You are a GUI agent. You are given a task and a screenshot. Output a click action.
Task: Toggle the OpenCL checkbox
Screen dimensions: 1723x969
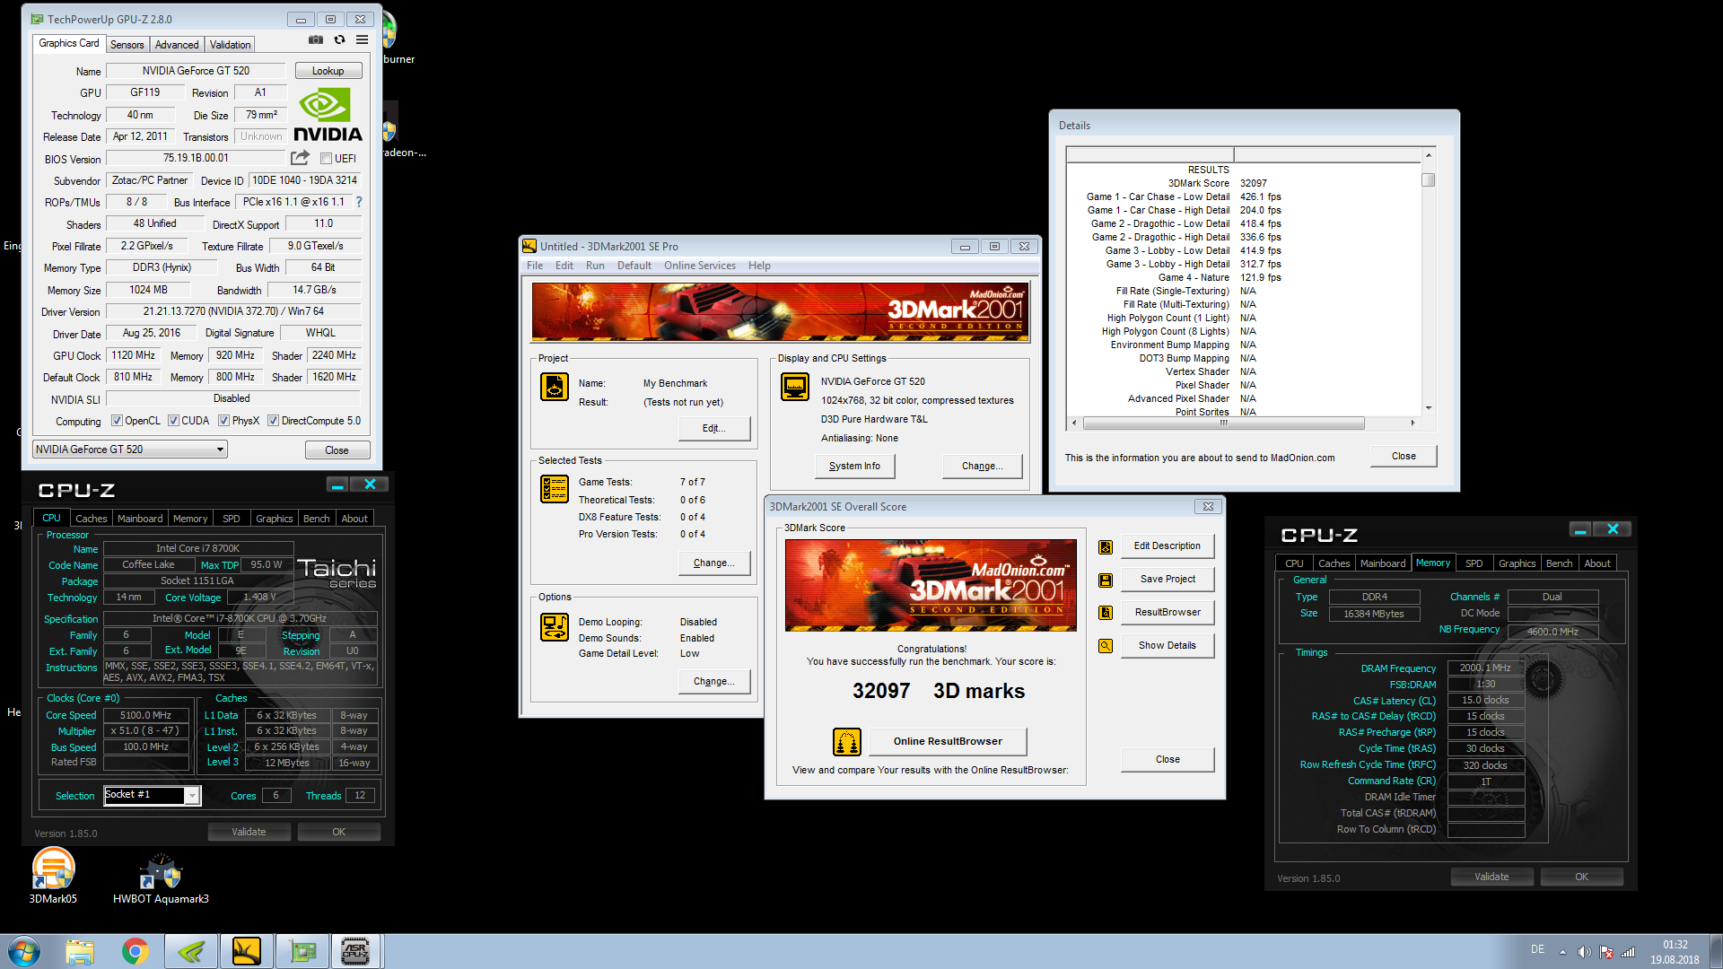[x=117, y=421]
